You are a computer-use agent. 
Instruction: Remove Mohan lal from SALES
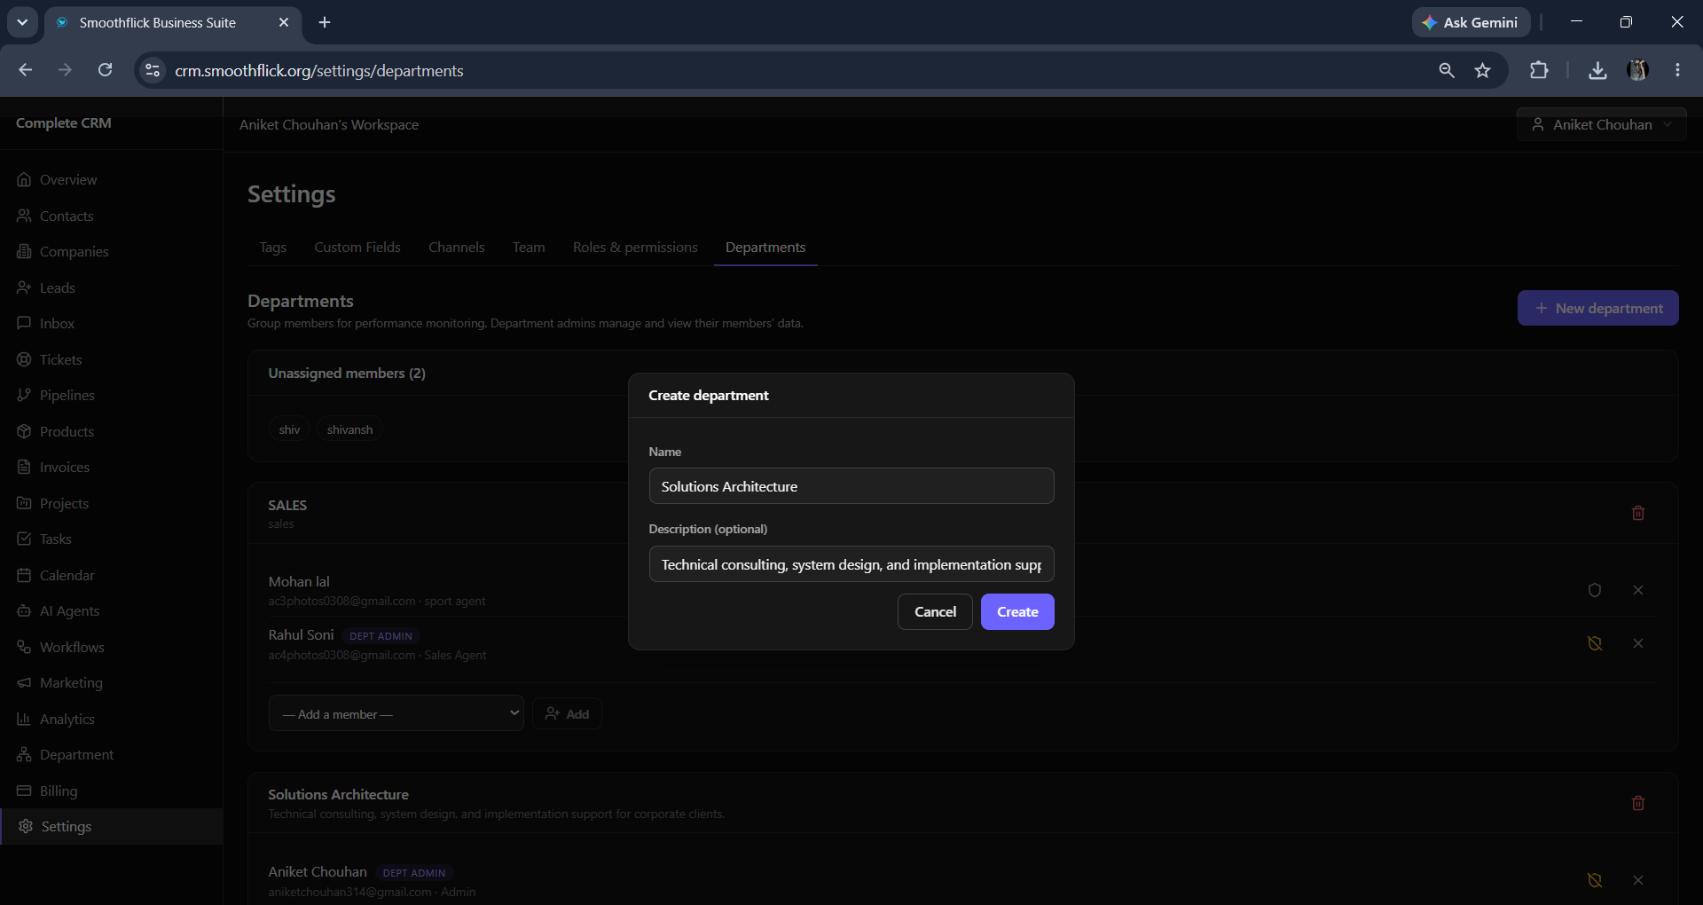click(x=1638, y=590)
